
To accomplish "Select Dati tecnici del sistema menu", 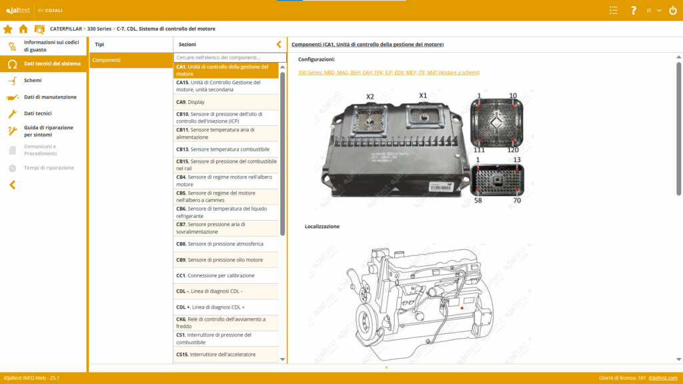I will click(x=43, y=63).
